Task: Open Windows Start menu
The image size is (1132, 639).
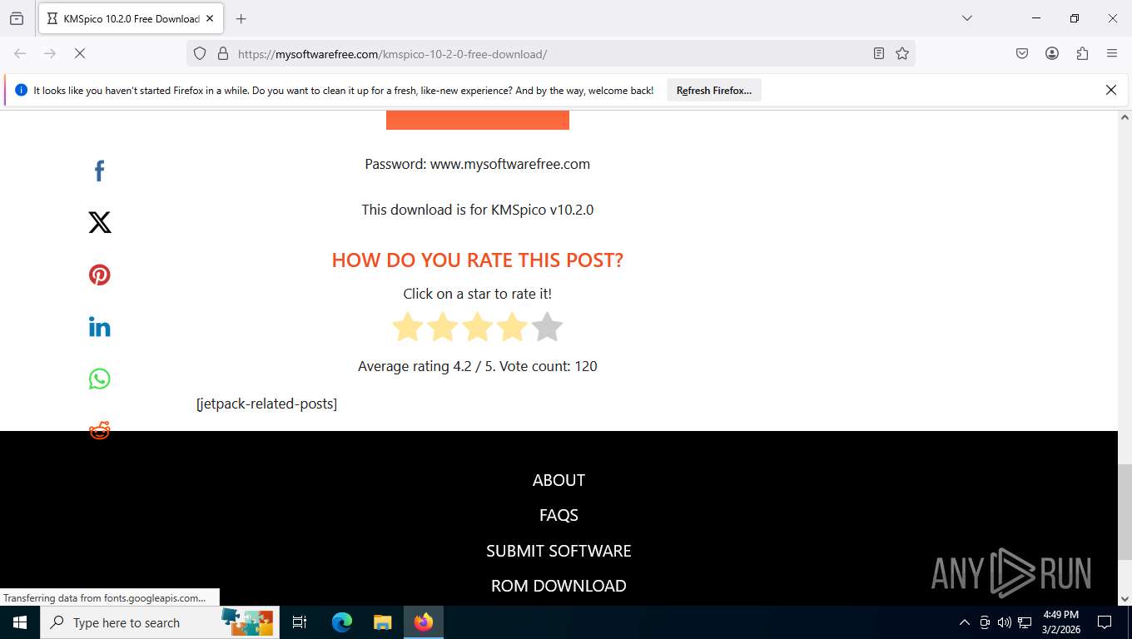Action: pos(20,622)
